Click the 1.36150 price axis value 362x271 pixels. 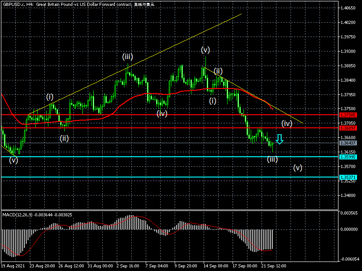[348, 152]
